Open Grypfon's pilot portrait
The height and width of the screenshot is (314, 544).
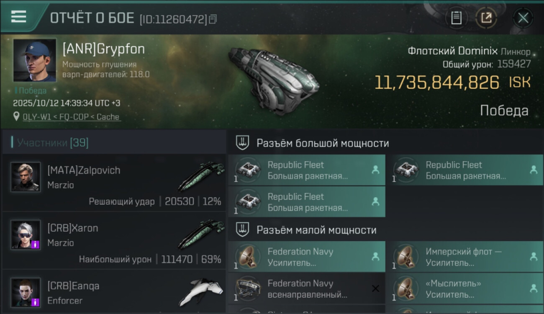(x=35, y=60)
